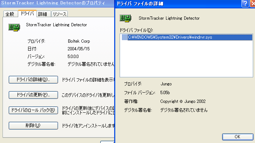The image size is (255, 143).
Task: Switch to the 全般 tab
Action: [10, 14]
